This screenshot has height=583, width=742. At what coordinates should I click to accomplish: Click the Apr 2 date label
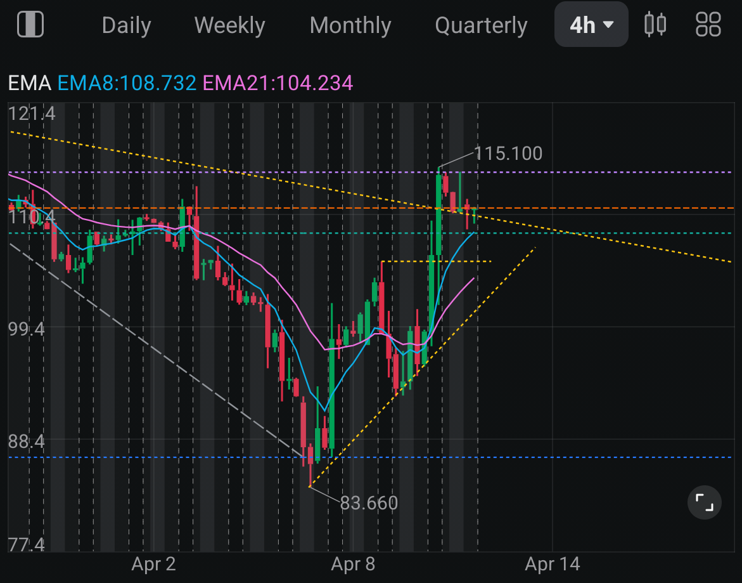153,564
